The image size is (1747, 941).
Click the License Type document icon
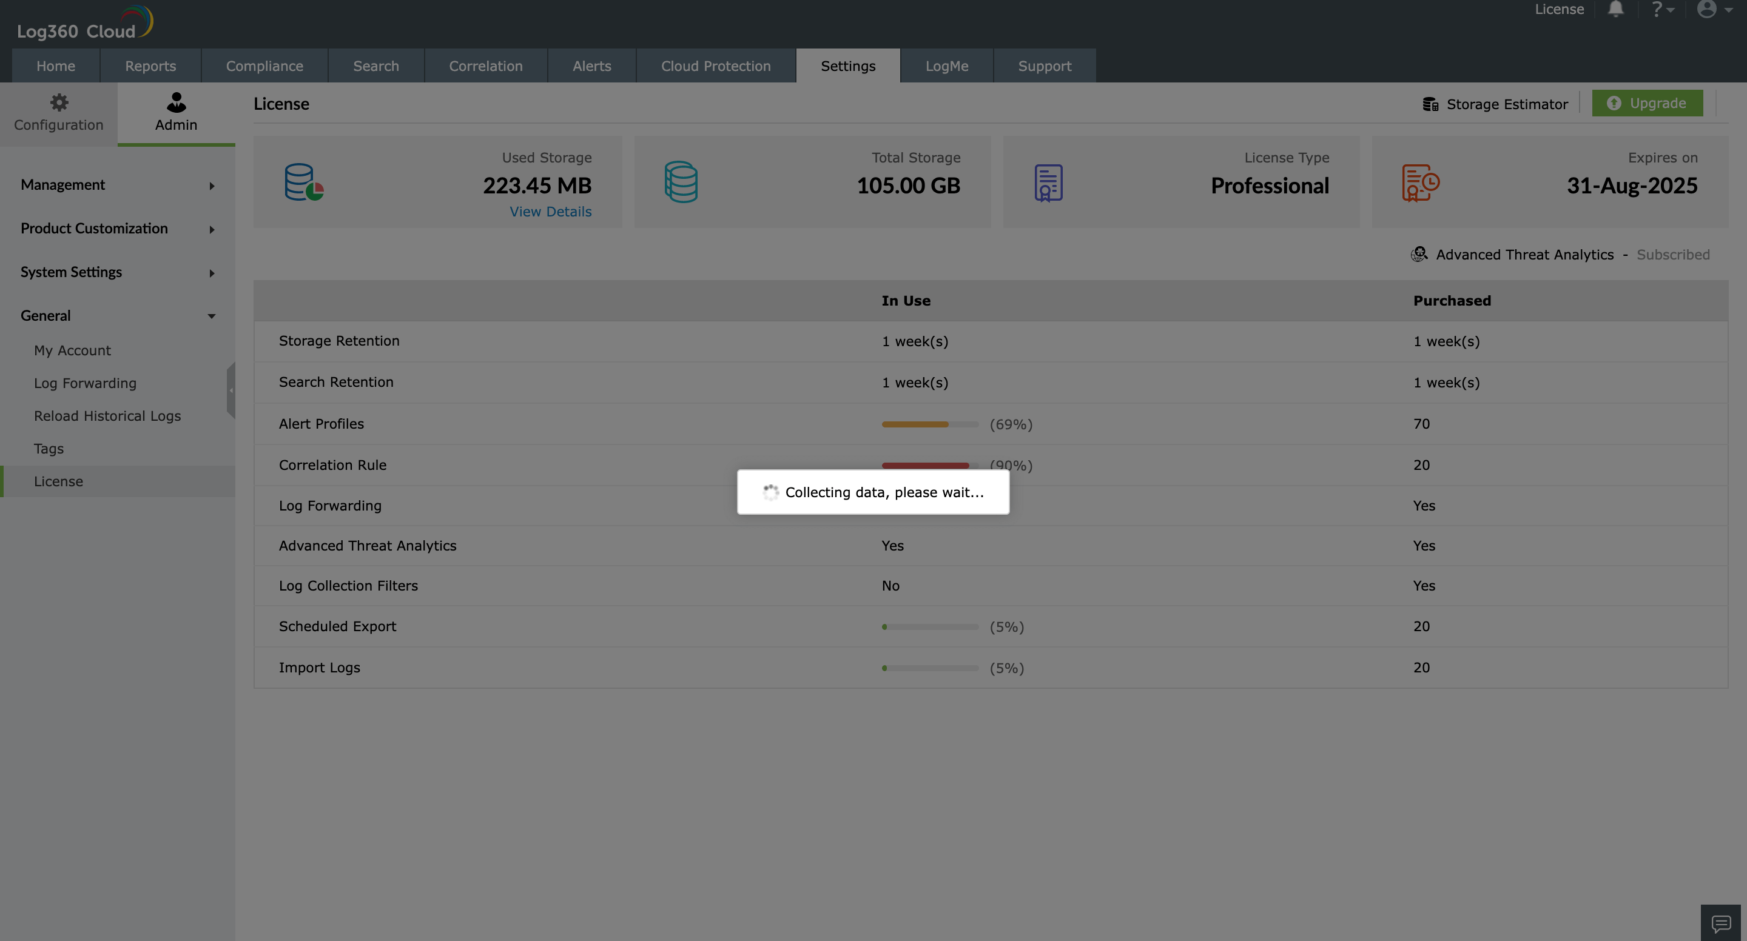1047,182
